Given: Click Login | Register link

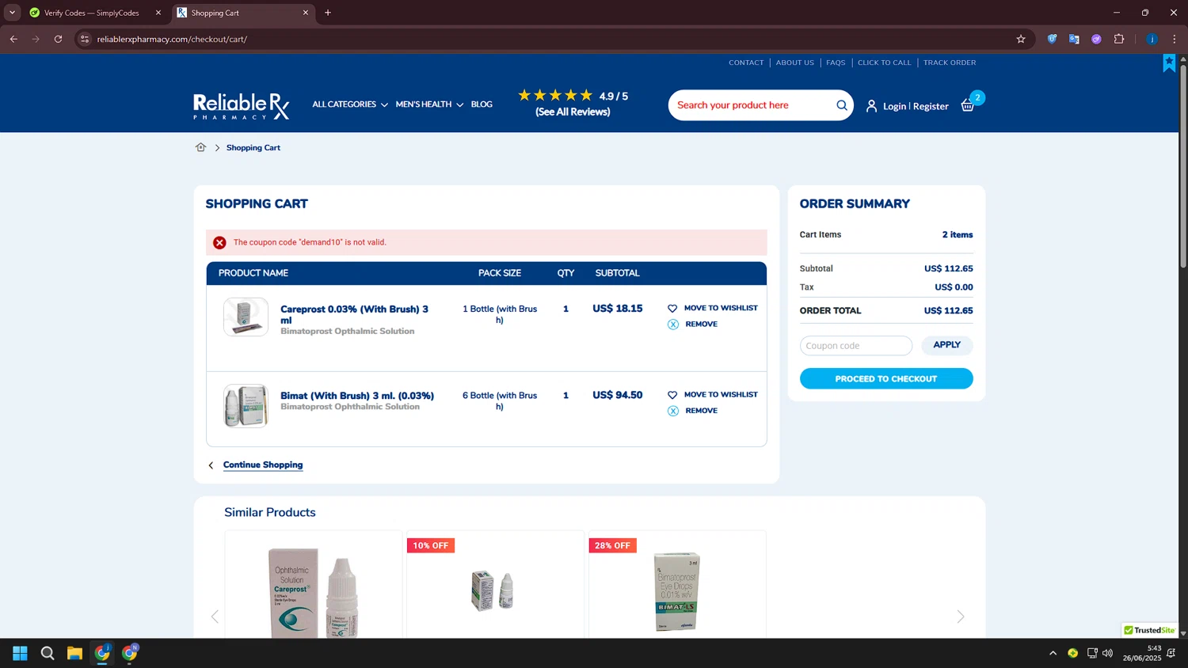Looking at the screenshot, I should [916, 106].
